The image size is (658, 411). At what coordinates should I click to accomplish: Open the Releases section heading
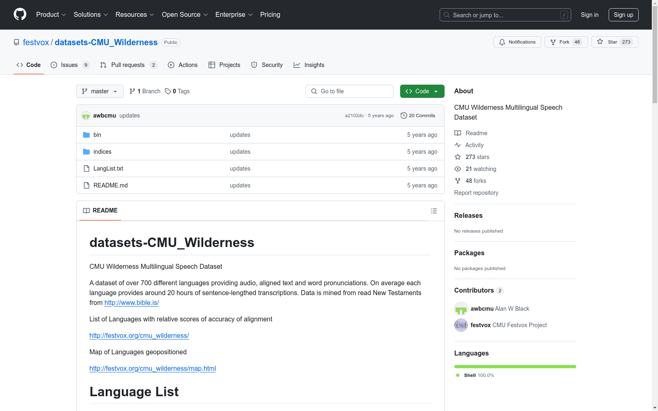point(468,215)
